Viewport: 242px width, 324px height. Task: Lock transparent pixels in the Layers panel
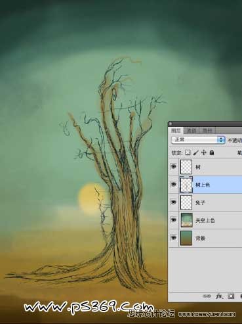click(x=188, y=152)
